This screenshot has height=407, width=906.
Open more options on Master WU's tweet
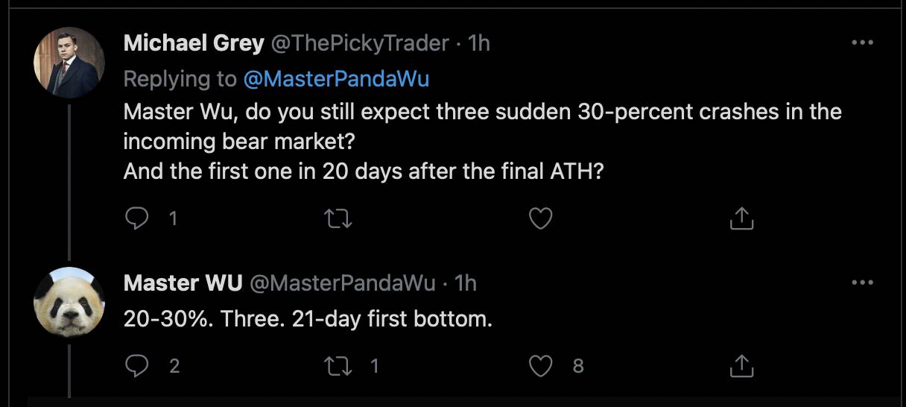pyautogui.click(x=862, y=283)
